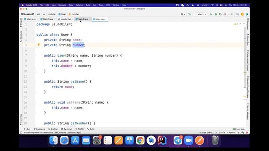Click the editor vertical scrollbar
Viewport: 269px width, 151px height.
[245, 57]
